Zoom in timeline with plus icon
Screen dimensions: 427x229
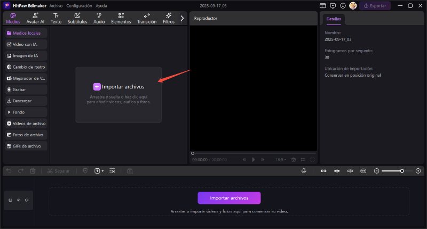click(418, 171)
